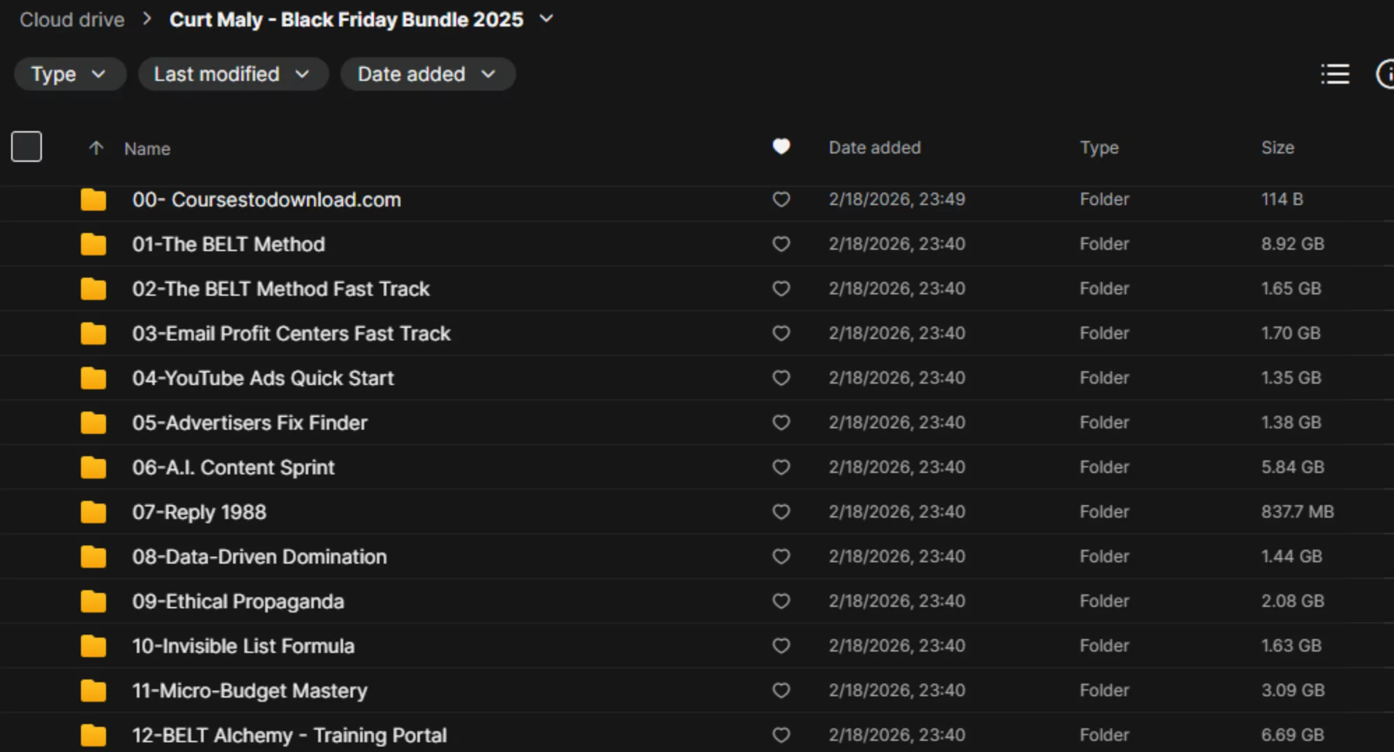Favorite 09-Ethical Propaganda with its heart
Screen dimensions: 1394x752
click(781, 601)
